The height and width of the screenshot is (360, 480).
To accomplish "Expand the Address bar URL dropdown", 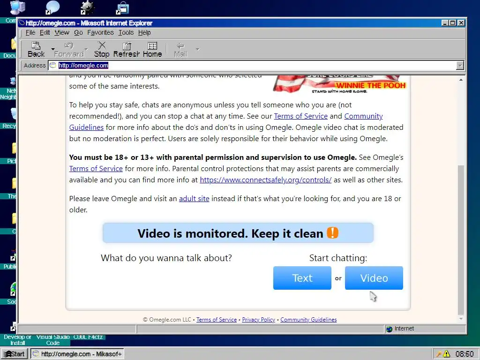I will (460, 65).
